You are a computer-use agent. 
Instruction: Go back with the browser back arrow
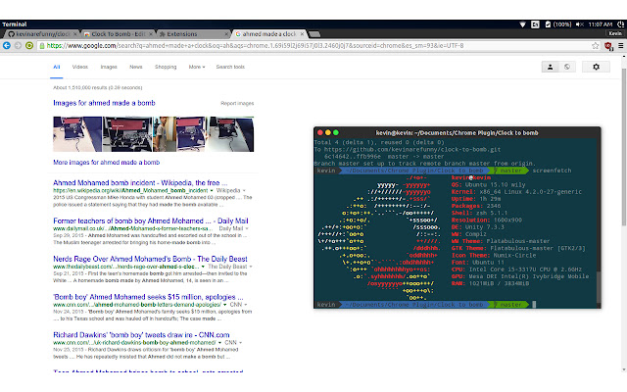pyautogui.click(x=7, y=46)
